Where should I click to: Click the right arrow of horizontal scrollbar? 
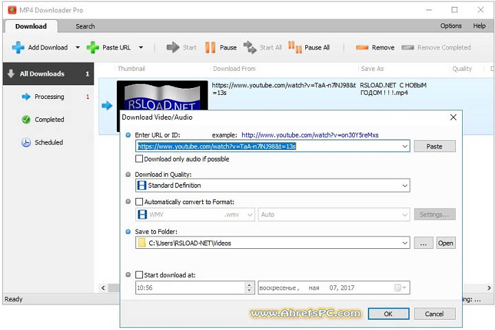pyautogui.click(x=489, y=288)
